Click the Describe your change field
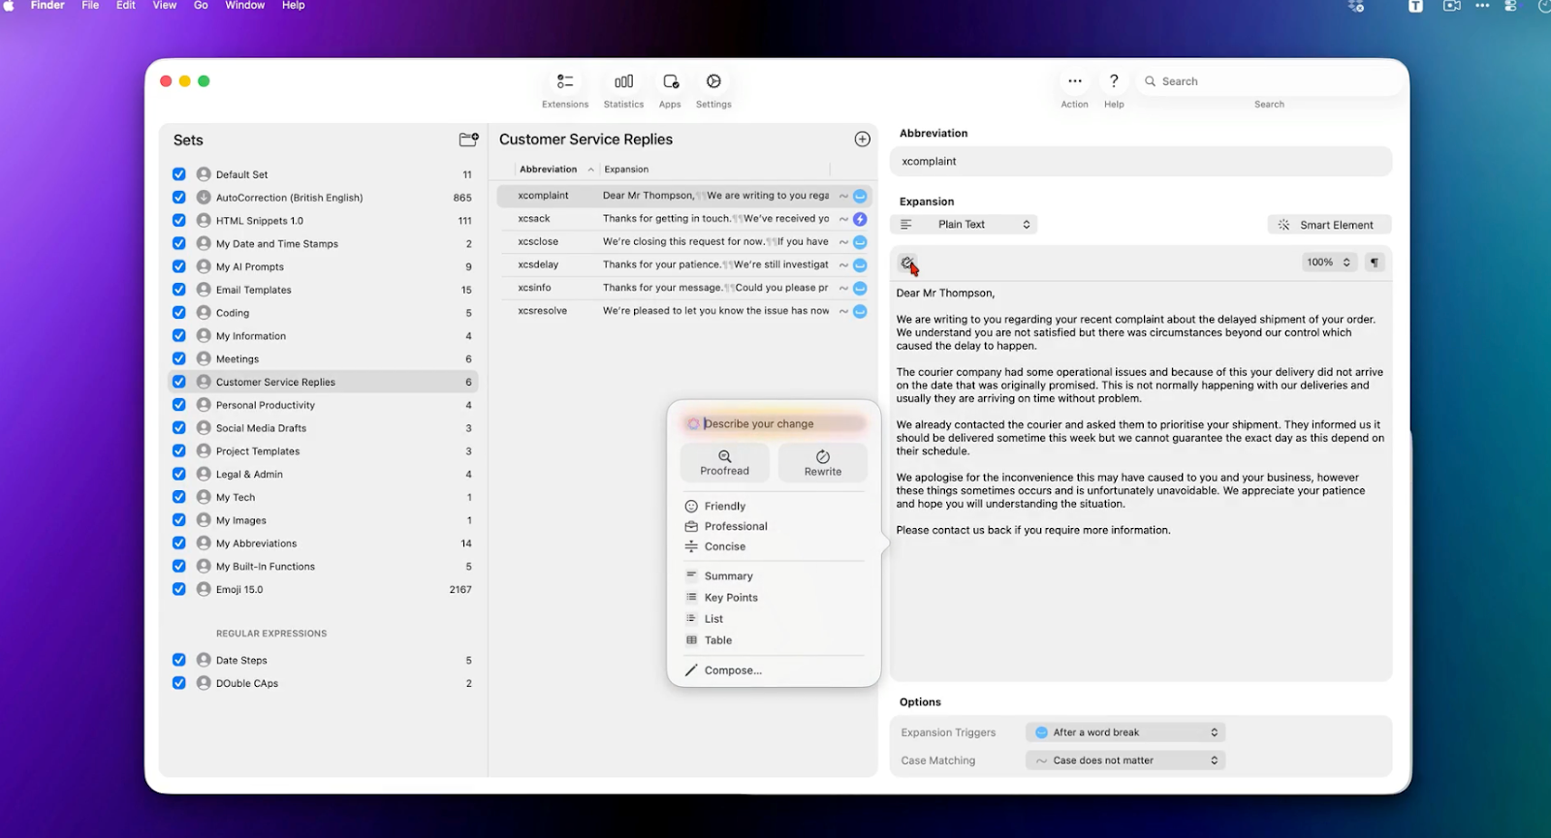Image resolution: width=1551 pixels, height=838 pixels. [x=774, y=424]
